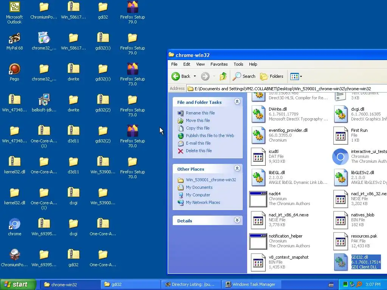
Task: Collapse the File and Folder Tasks panel
Action: pos(237,102)
